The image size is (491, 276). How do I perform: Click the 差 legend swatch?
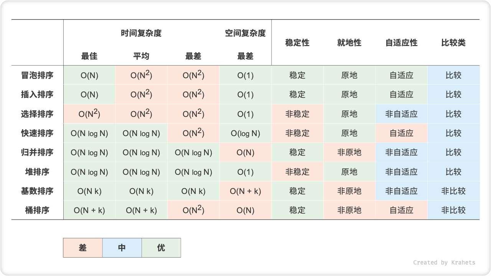82,248
